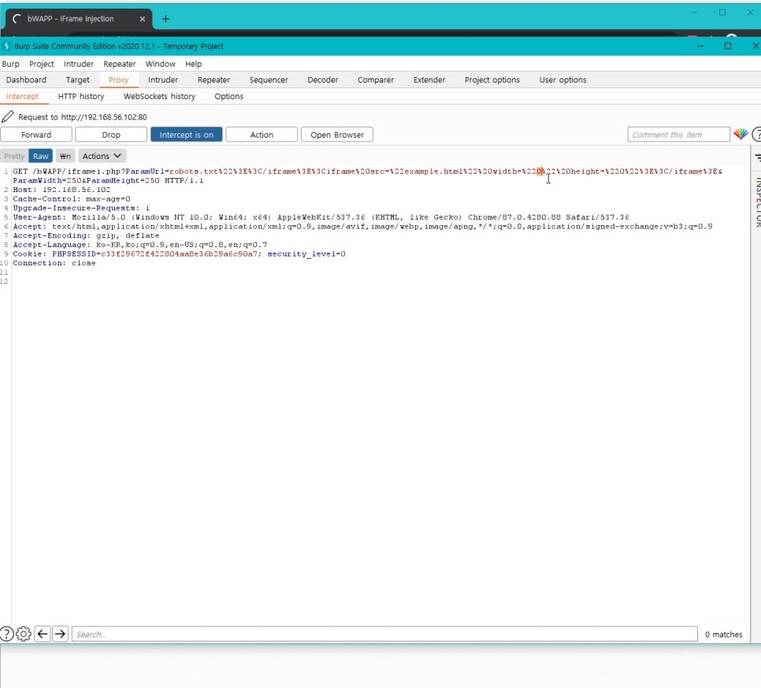761x688 pixels.
Task: Click the Comment this item field
Action: click(x=678, y=135)
